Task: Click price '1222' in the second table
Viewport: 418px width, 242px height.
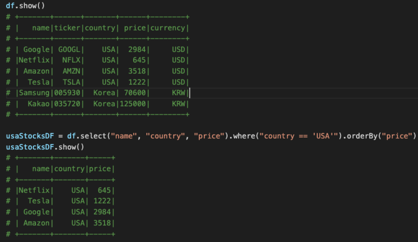Action: [102, 201]
